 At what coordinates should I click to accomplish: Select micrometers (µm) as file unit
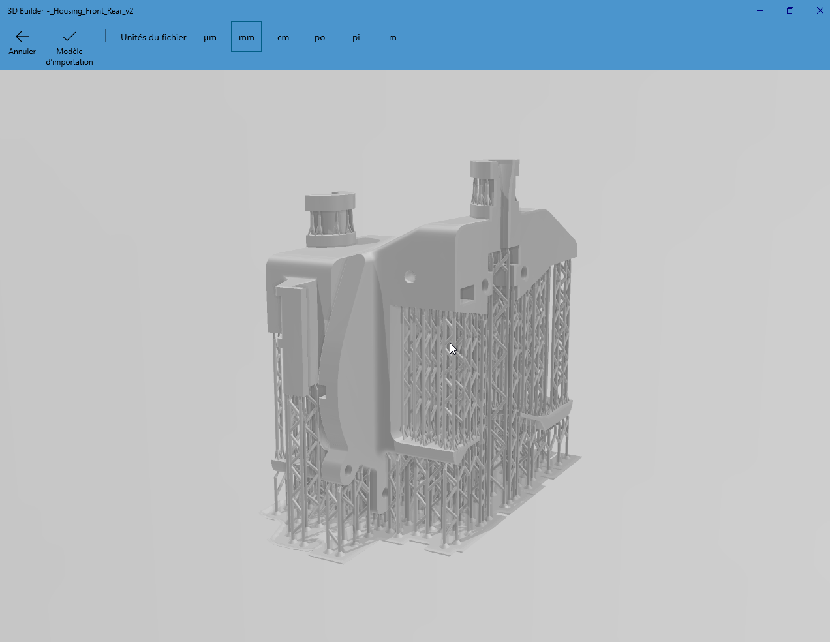point(210,37)
